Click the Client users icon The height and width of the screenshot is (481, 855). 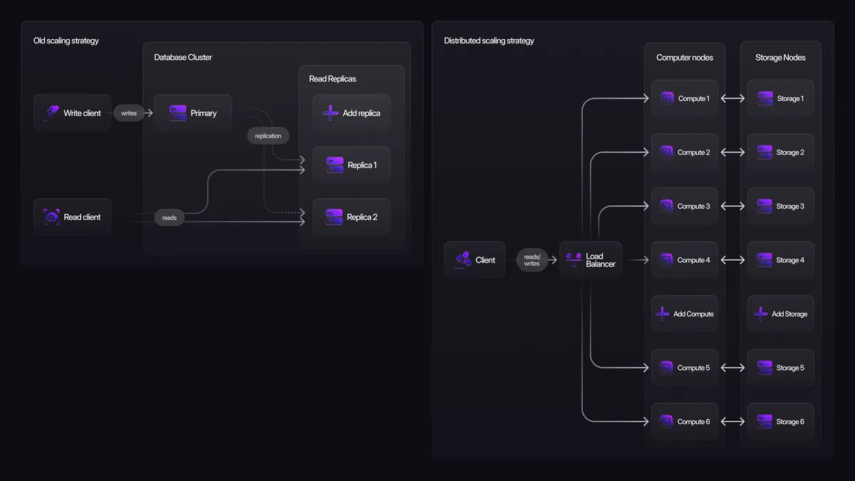463,259
